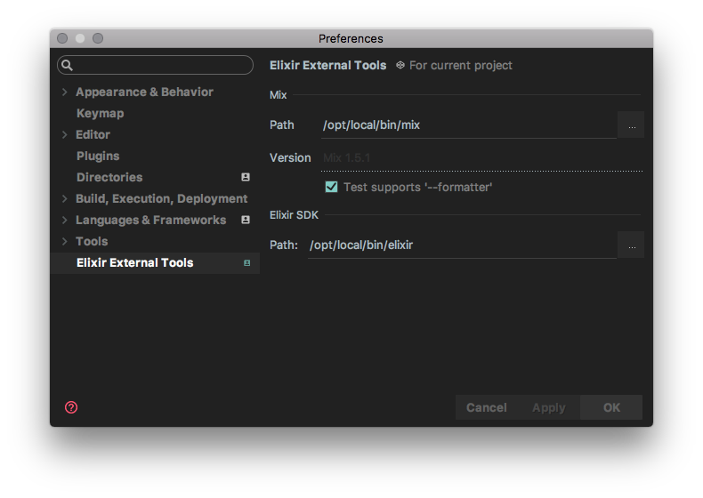Expand the Editor settings section
This screenshot has height=498, width=703.
point(64,134)
